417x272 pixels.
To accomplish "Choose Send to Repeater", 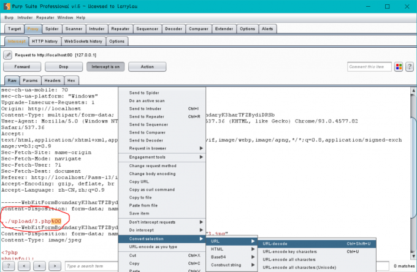I will pyautogui.click(x=162, y=116).
